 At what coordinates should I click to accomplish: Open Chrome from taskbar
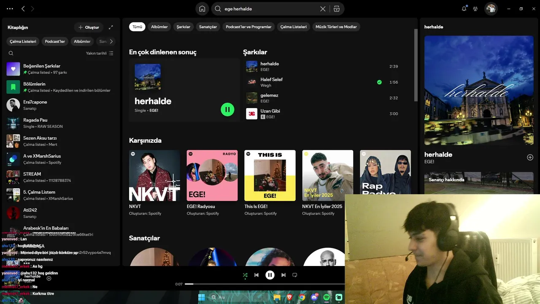302,297
